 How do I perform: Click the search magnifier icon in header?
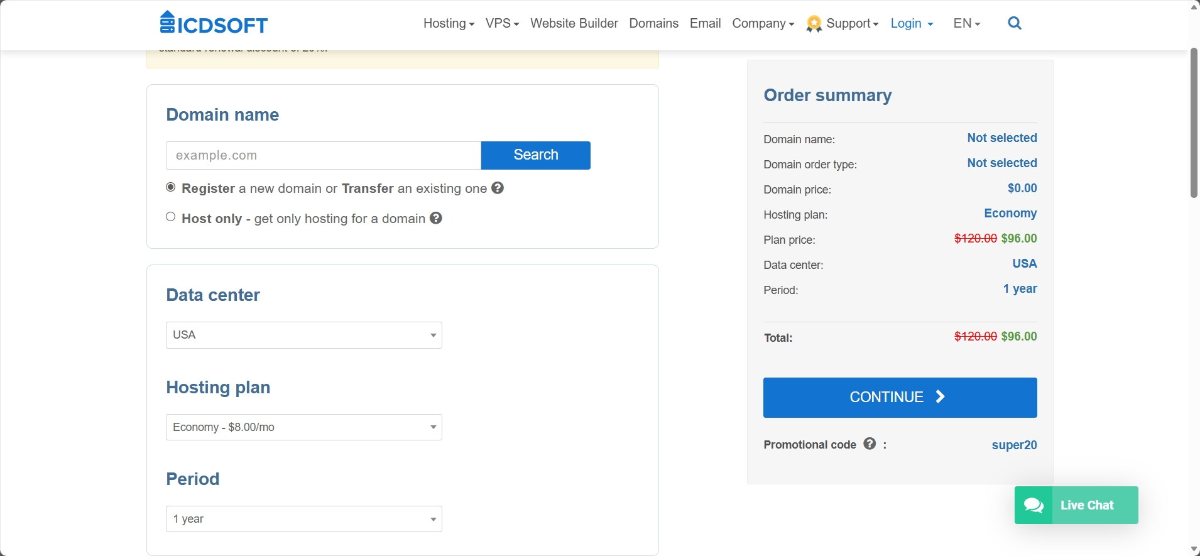(1015, 23)
